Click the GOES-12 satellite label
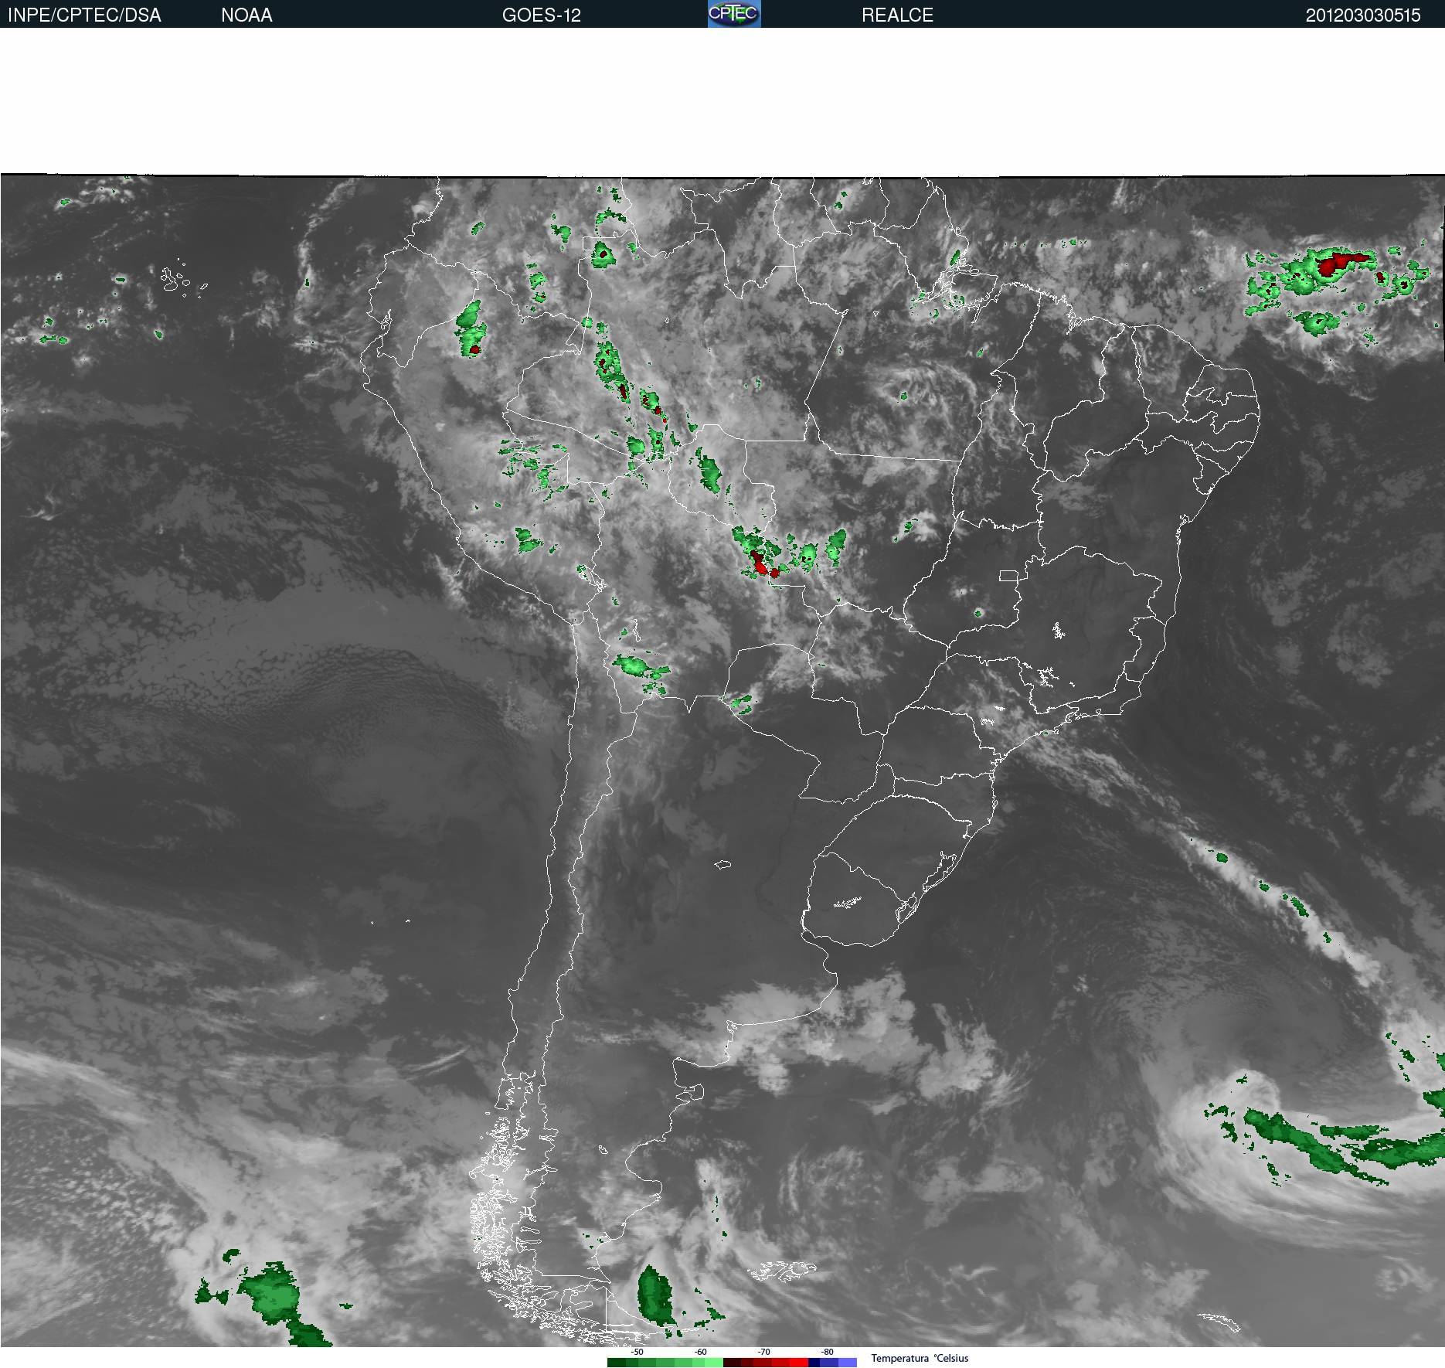Screen dimensions: 1445x1368 (541, 15)
